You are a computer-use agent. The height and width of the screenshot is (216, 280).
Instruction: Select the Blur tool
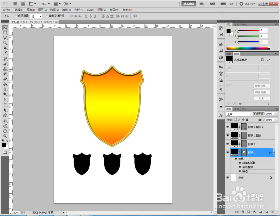click(5, 89)
